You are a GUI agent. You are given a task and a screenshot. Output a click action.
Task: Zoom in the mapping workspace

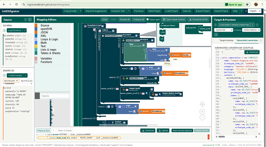point(202,112)
